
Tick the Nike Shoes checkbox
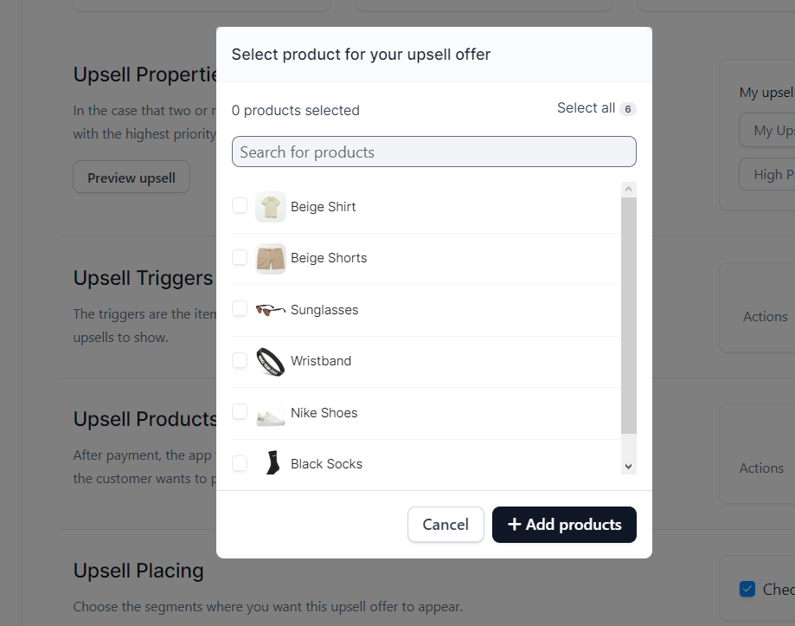pos(240,411)
